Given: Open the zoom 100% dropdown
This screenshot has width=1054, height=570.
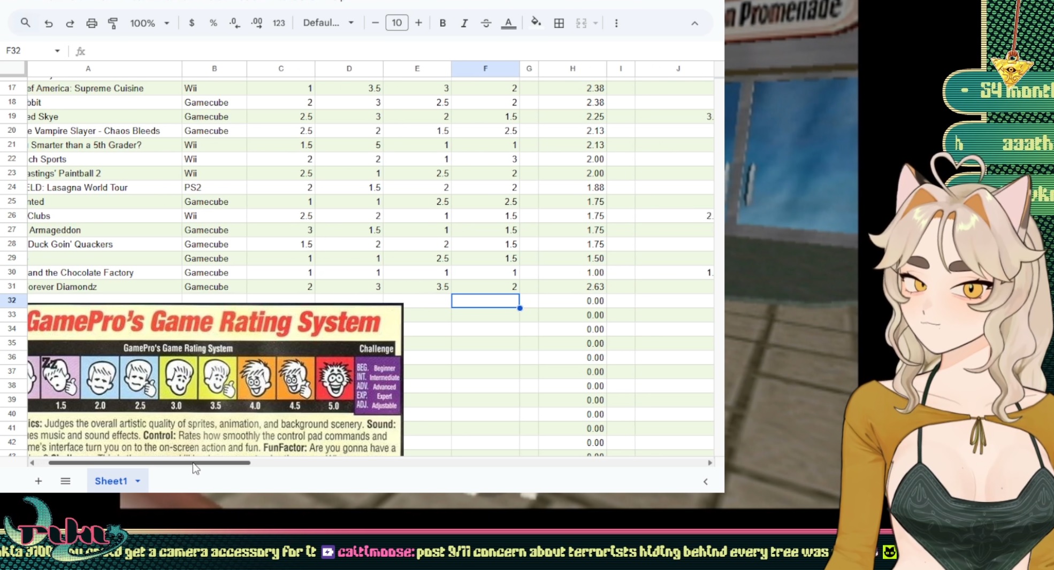Looking at the screenshot, I should (x=149, y=23).
